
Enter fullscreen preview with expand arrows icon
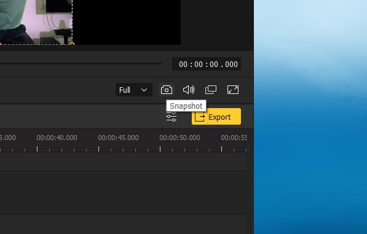[x=233, y=90]
